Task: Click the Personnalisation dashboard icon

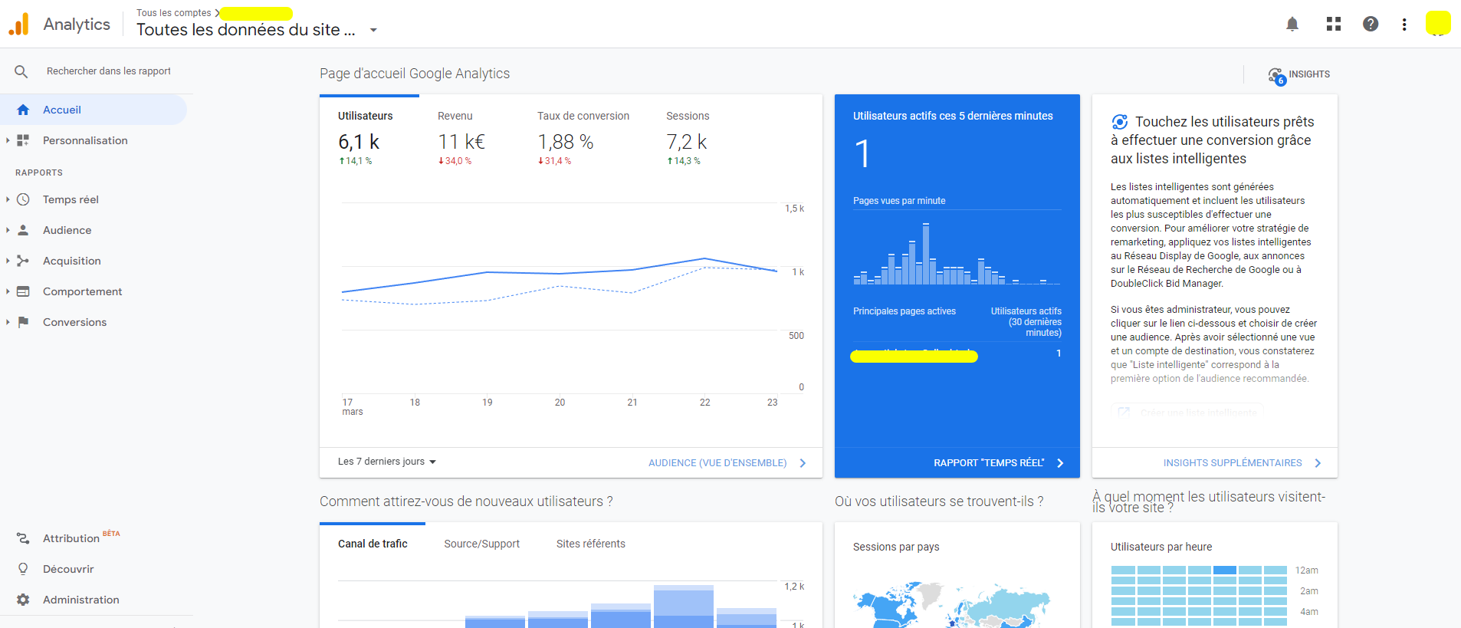Action: click(23, 140)
